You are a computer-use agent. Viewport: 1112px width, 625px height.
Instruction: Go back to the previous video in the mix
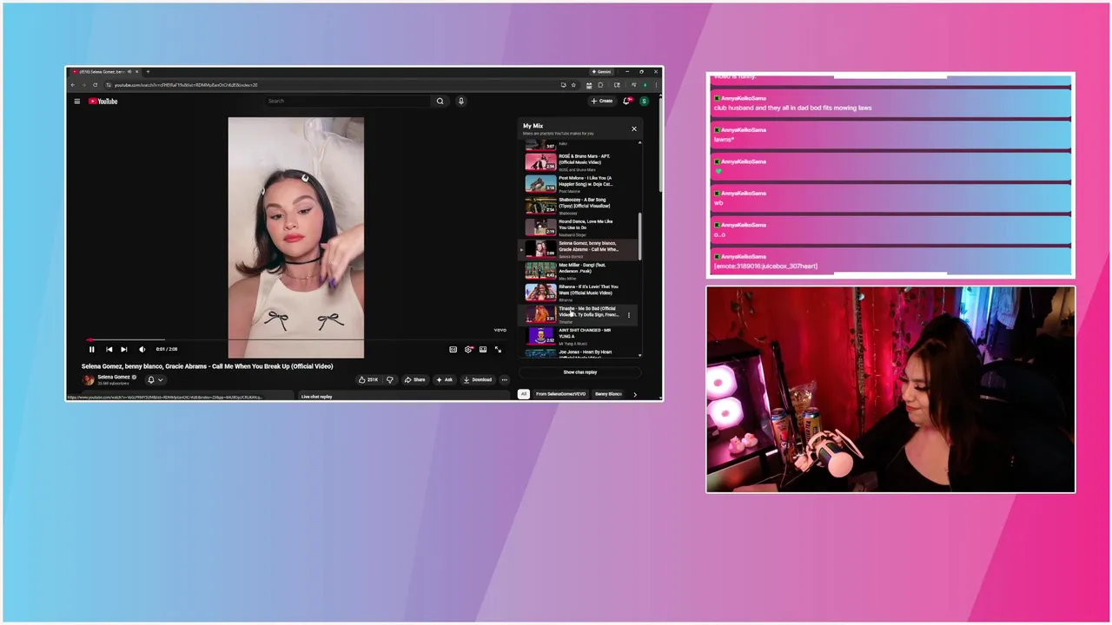click(x=109, y=349)
